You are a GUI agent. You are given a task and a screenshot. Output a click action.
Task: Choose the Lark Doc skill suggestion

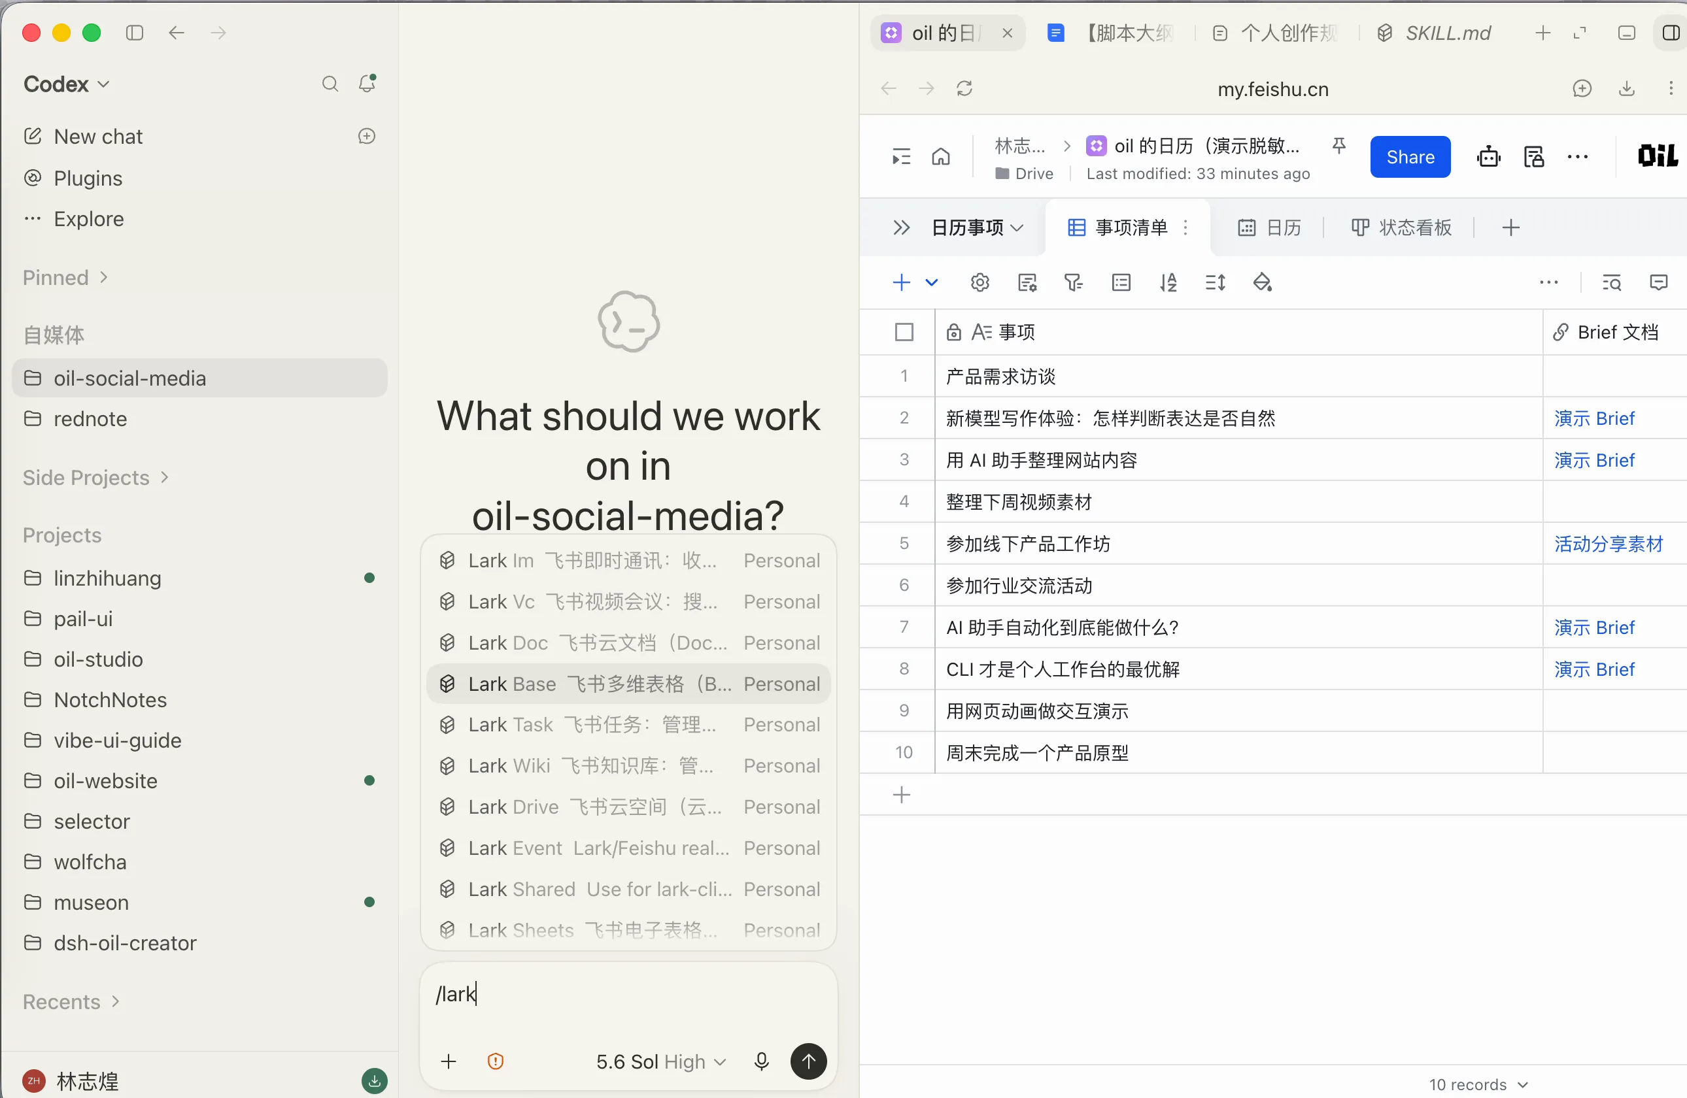pyautogui.click(x=628, y=642)
